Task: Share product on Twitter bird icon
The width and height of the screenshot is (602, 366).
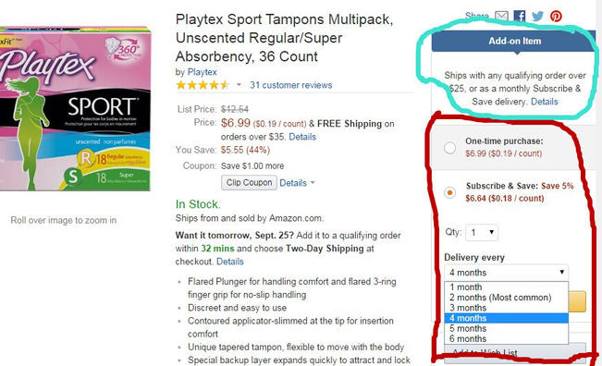Action: 537,16
